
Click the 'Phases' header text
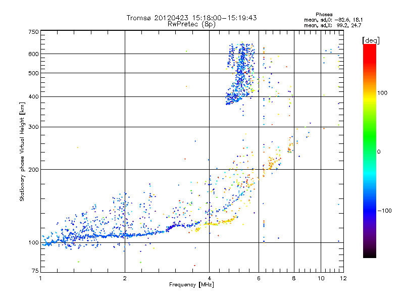tap(324, 15)
